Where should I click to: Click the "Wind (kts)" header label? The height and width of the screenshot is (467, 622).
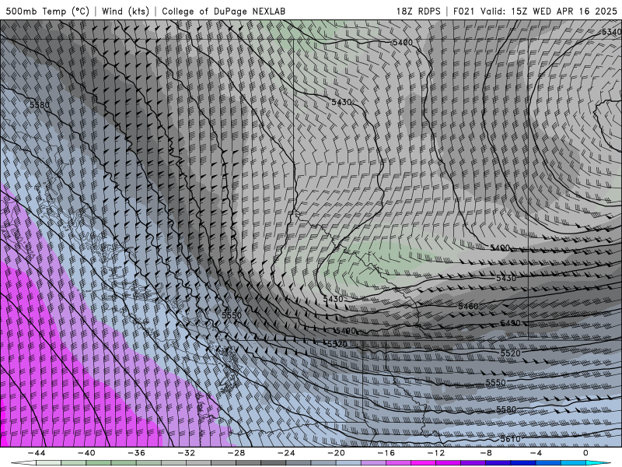[x=125, y=11]
